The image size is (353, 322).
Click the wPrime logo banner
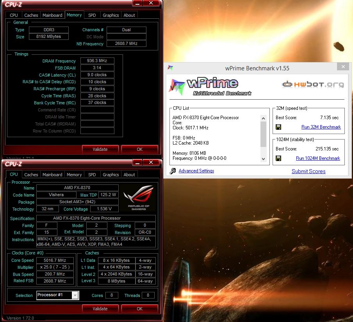click(210, 86)
